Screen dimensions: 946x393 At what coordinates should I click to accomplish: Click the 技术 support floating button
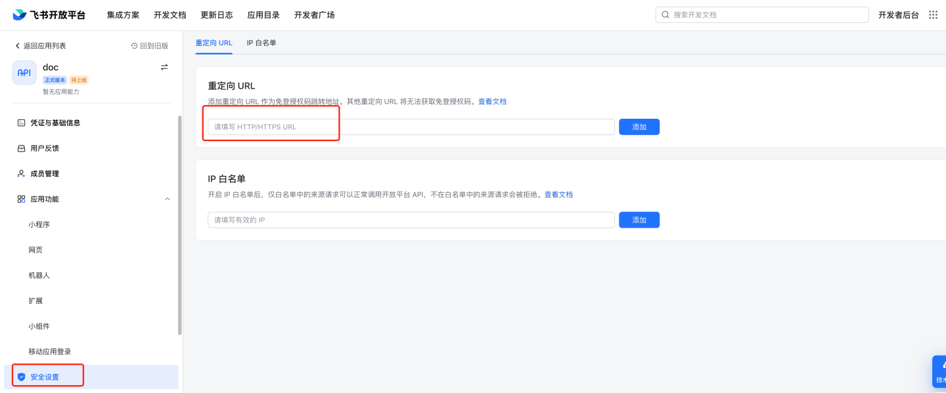[940, 371]
